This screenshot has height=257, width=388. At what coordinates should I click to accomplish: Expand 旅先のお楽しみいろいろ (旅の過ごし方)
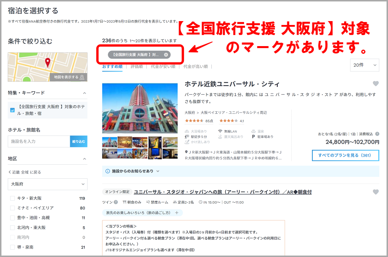142,212
